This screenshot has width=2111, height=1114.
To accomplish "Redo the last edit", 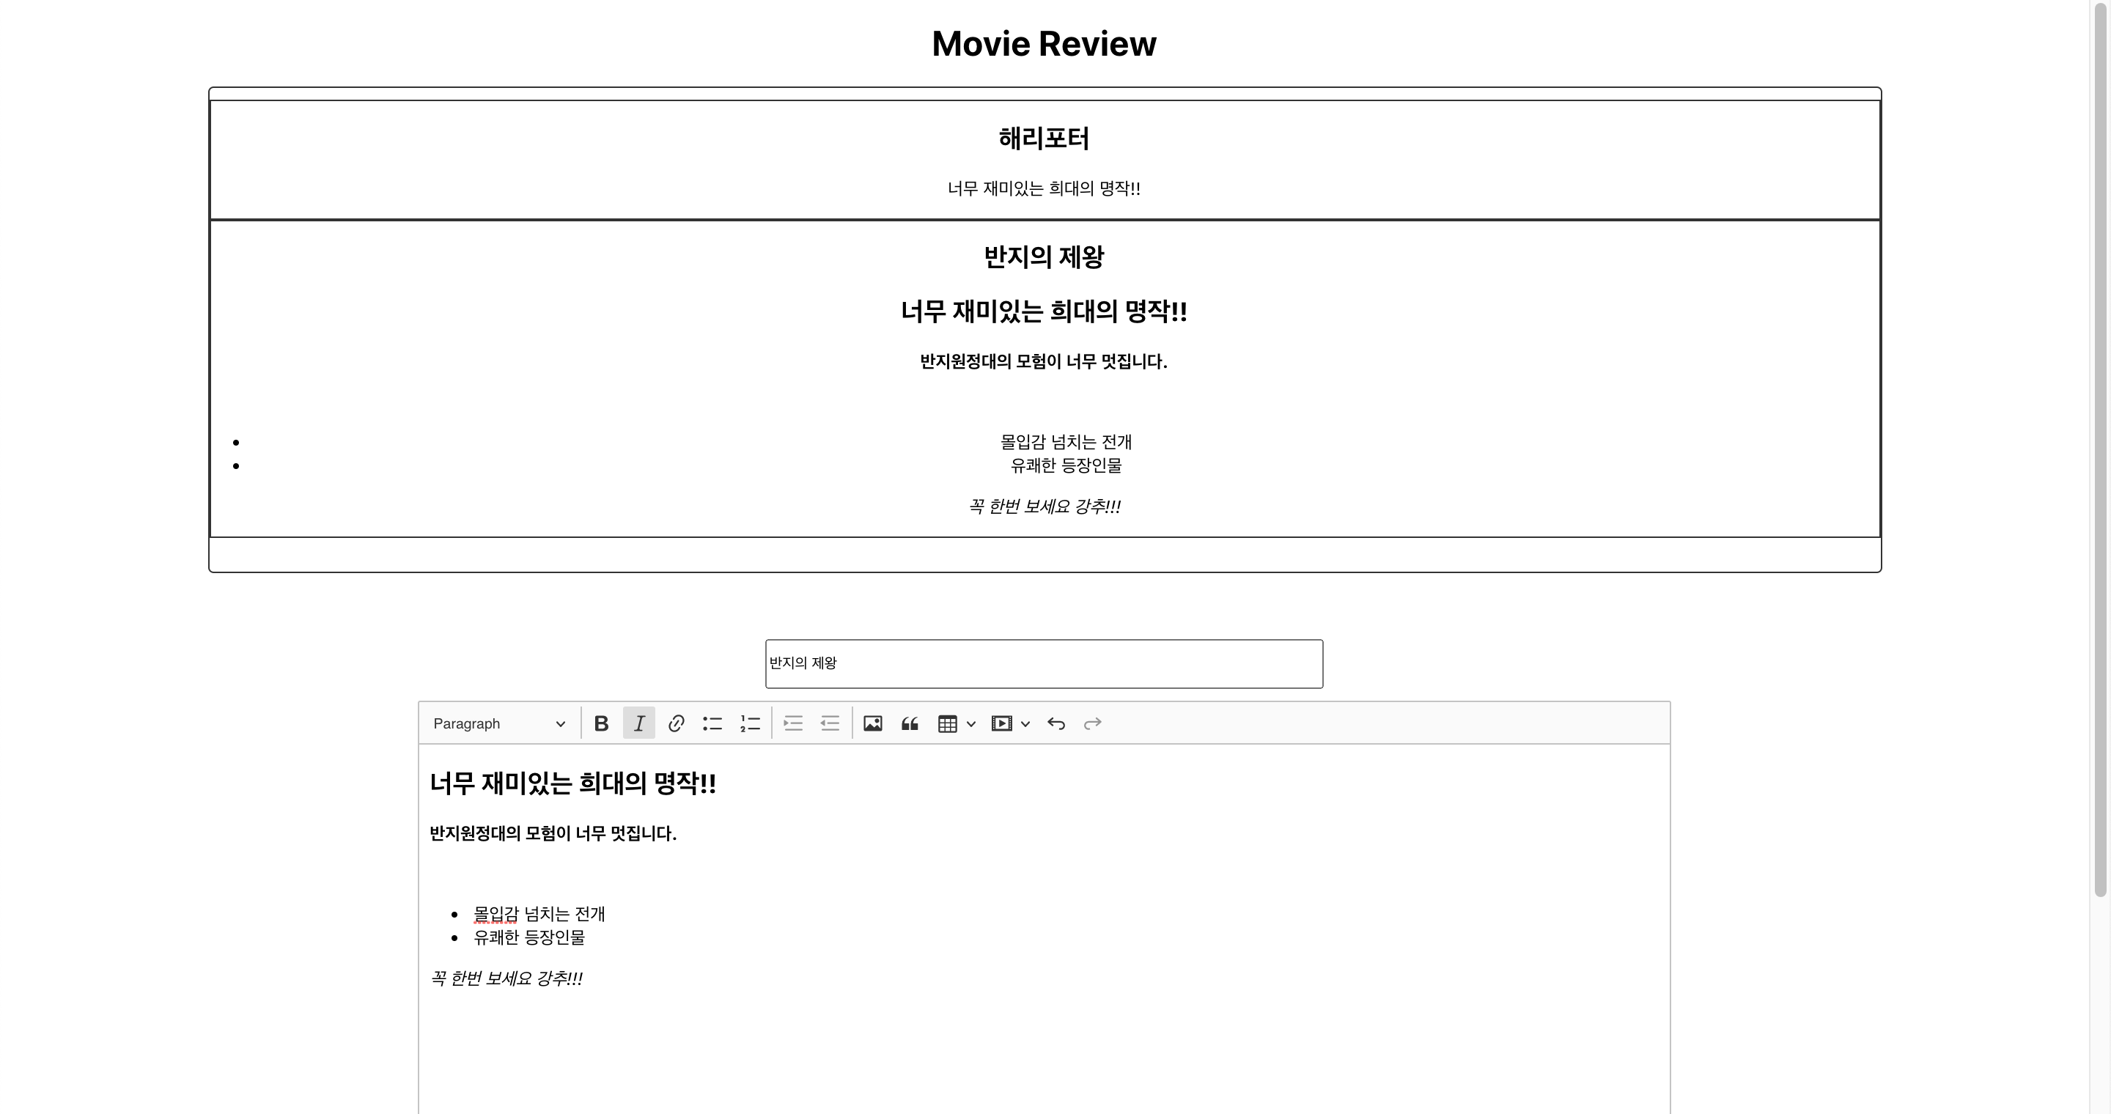I will 1093,723.
